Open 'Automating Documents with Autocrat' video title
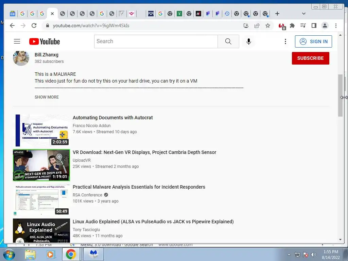 click(x=113, y=118)
